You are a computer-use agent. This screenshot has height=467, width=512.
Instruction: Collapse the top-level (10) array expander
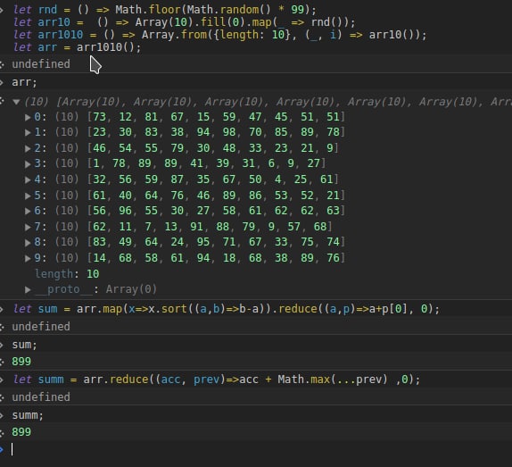tap(16, 102)
